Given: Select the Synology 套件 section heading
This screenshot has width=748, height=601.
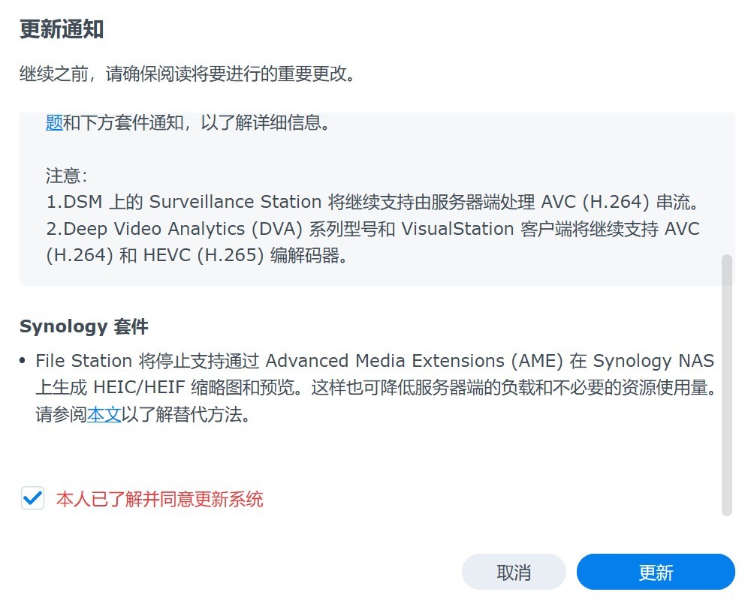Looking at the screenshot, I should [x=84, y=327].
